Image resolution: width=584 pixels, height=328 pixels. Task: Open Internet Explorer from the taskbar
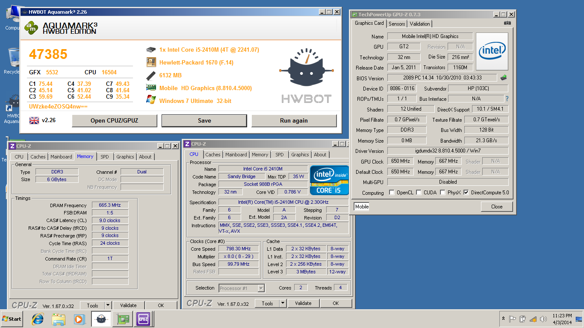click(x=38, y=319)
